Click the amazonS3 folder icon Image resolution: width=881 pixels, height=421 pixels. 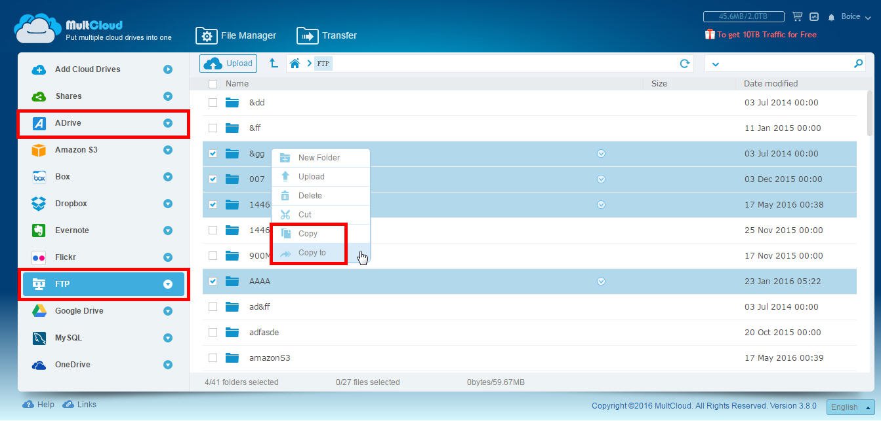(232, 357)
